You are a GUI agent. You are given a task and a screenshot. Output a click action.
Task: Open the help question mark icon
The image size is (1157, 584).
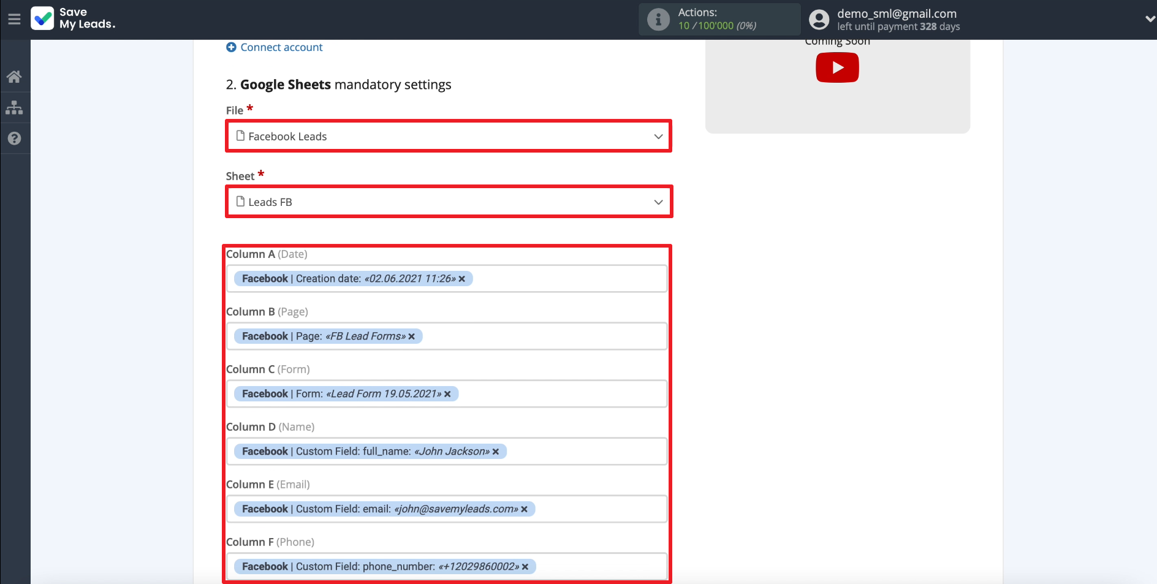[14, 138]
